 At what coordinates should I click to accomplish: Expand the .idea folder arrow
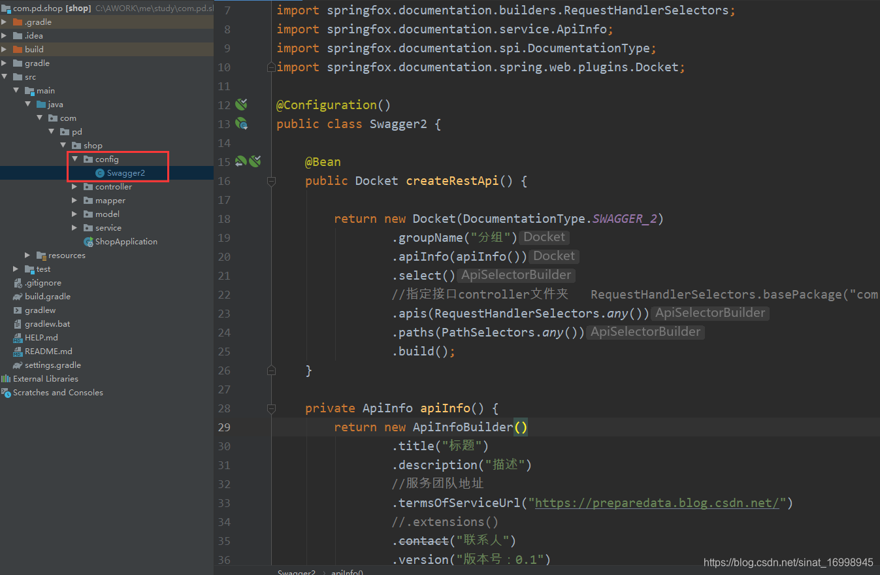5,35
